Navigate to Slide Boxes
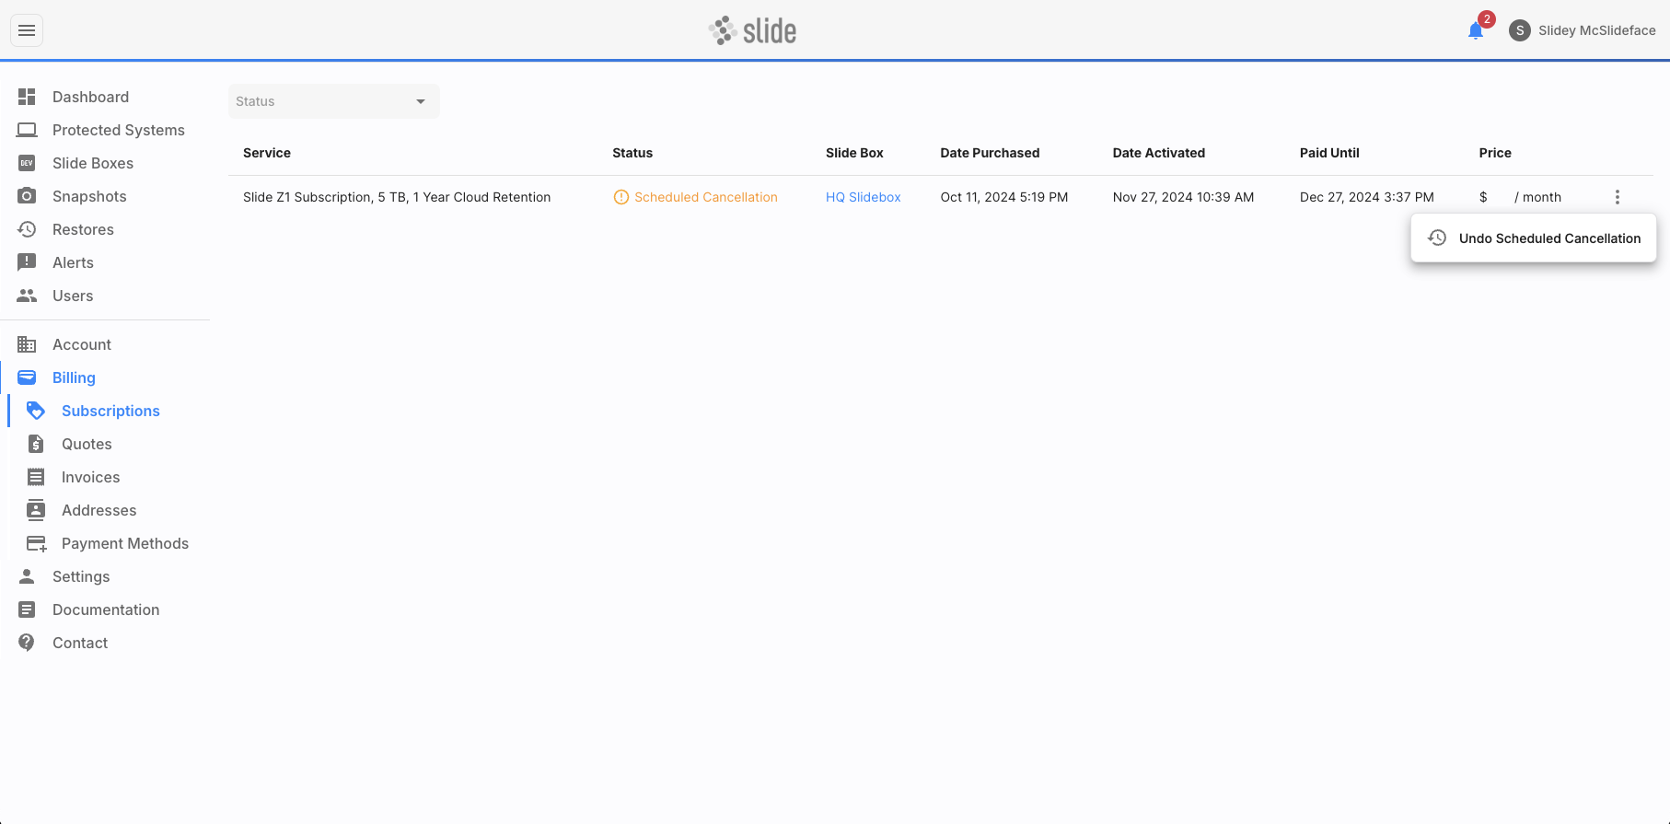The image size is (1670, 824). click(x=93, y=163)
